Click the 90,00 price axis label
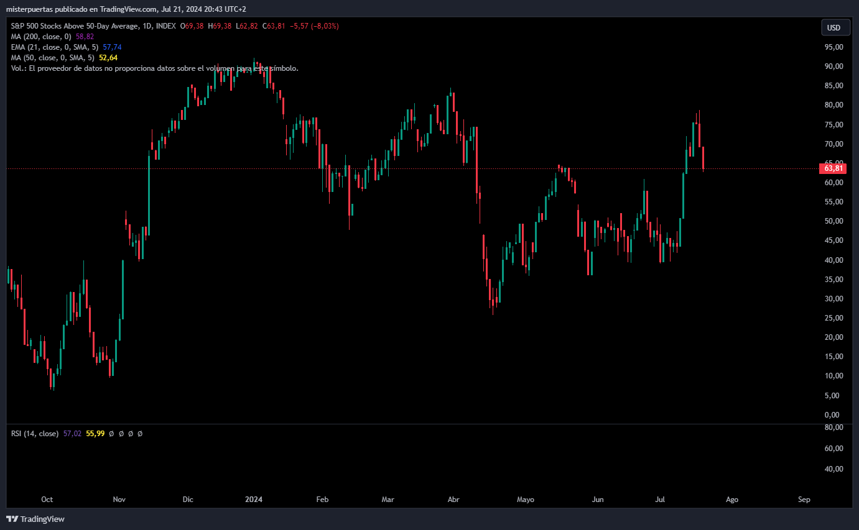 pyautogui.click(x=833, y=66)
